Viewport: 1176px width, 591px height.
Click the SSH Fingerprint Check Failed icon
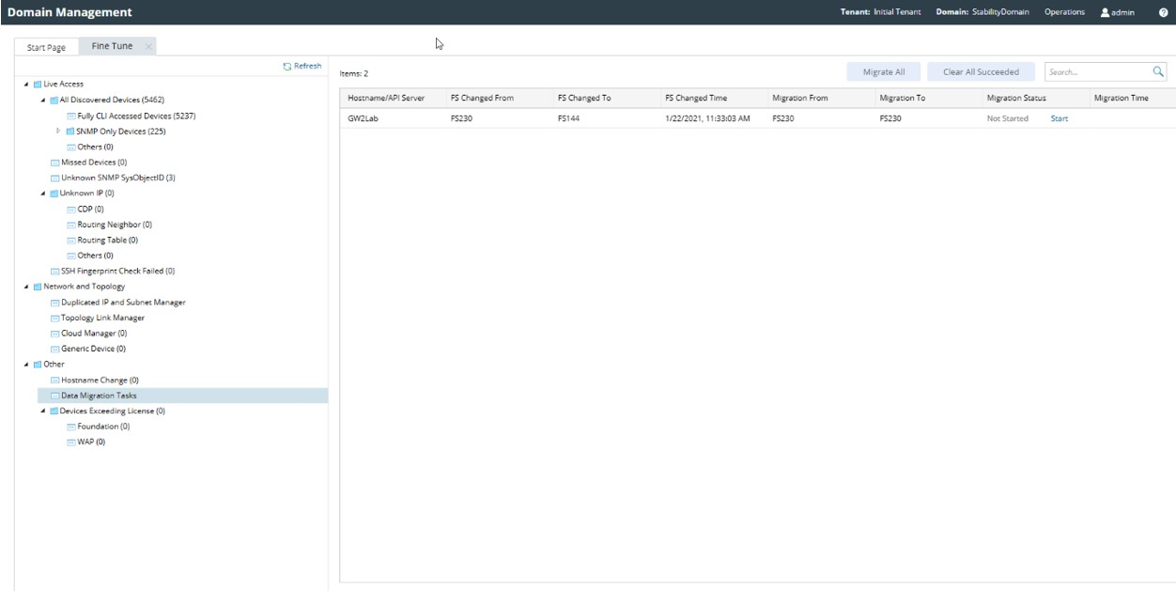54,272
